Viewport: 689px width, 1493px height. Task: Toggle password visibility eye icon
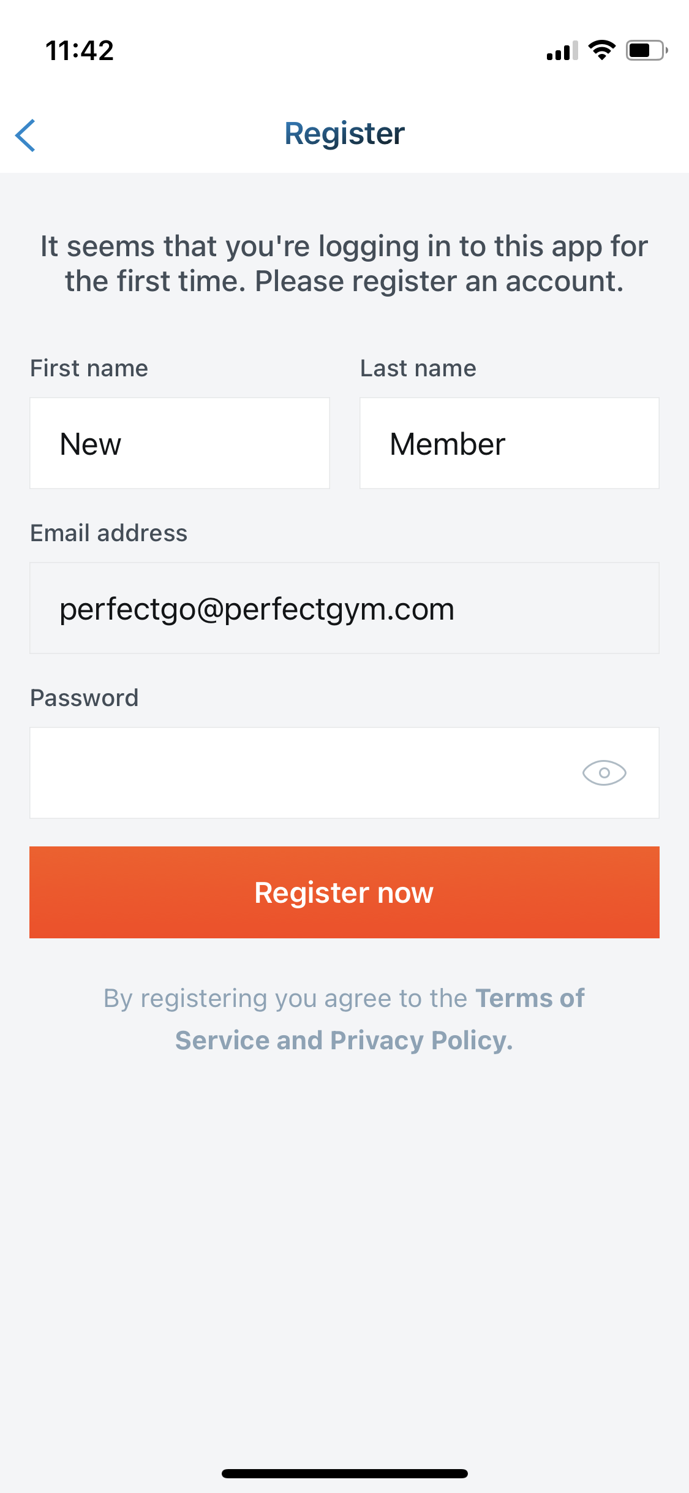point(604,773)
